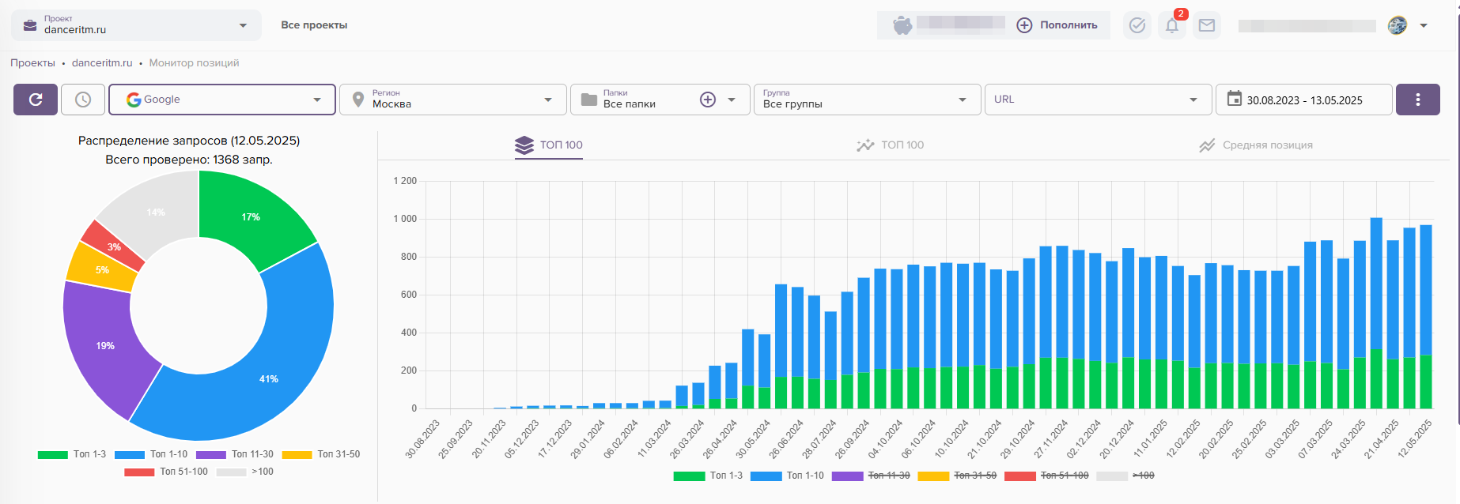Click the checkmark tasks icon

click(x=1137, y=25)
